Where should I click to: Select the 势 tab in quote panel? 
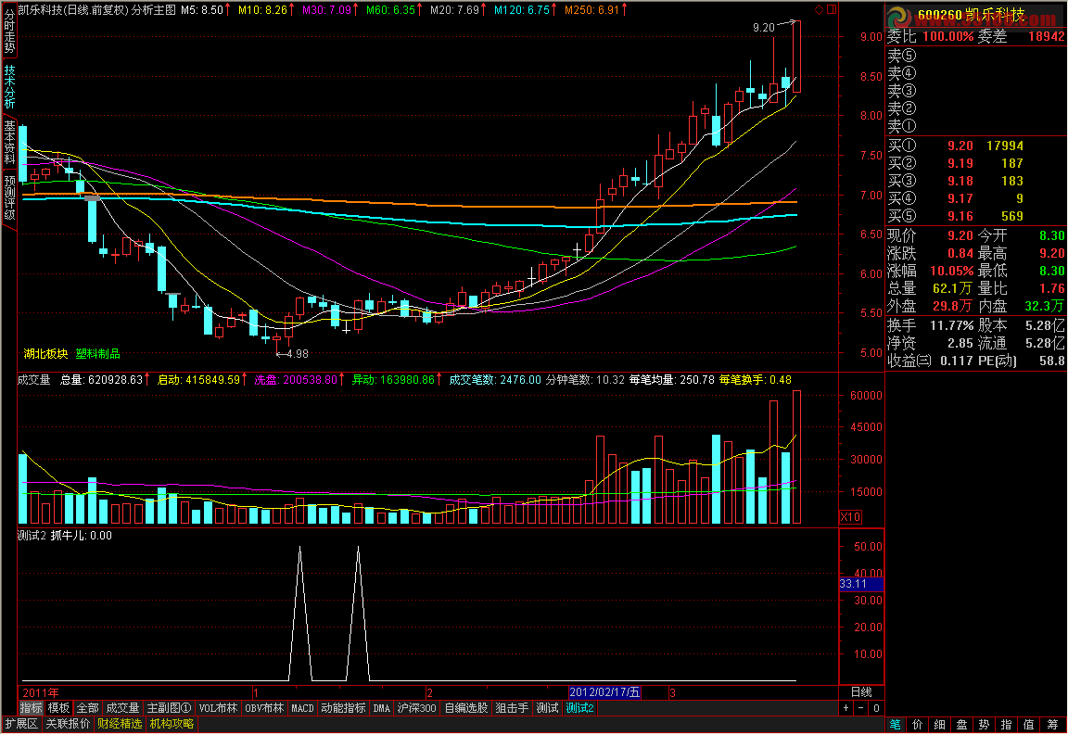(x=984, y=725)
